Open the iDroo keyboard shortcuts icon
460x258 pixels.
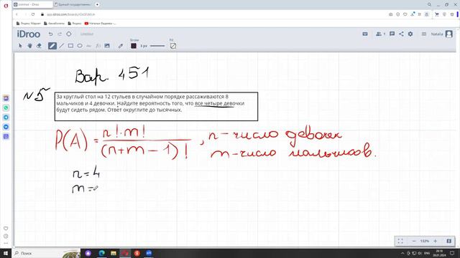pyautogui.click(x=365, y=34)
